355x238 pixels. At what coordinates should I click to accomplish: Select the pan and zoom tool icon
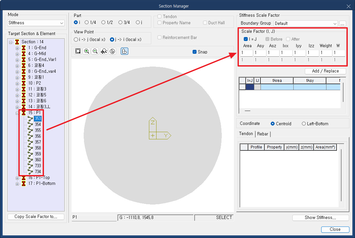[x=104, y=51]
